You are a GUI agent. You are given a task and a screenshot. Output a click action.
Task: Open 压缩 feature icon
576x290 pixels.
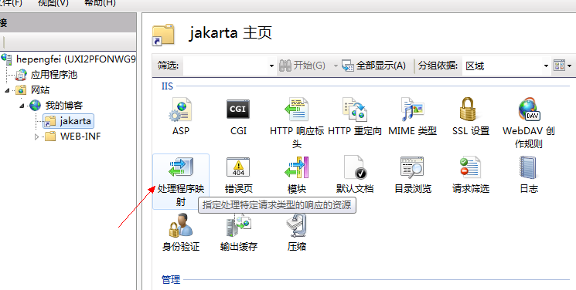296,225
